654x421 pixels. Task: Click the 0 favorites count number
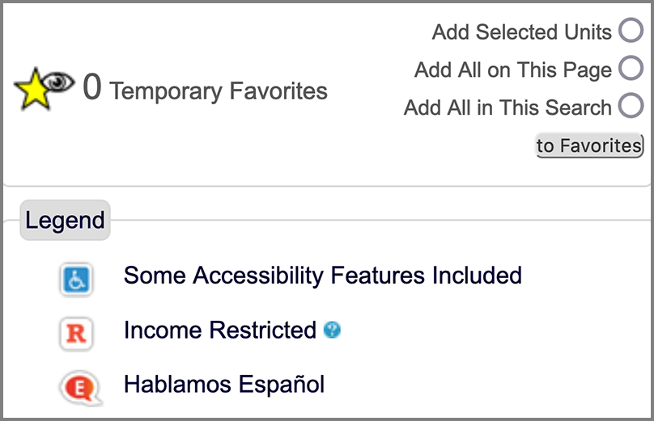coord(92,86)
